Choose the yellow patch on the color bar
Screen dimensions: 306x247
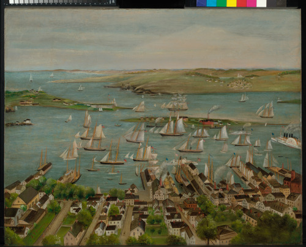click(x=231, y=3)
